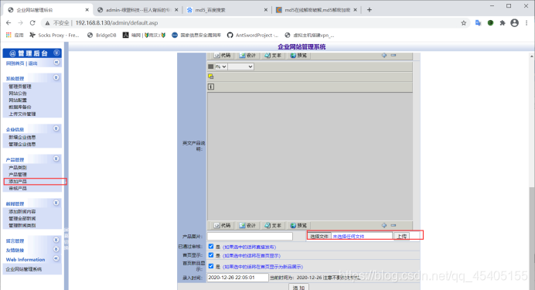Click plus icon to enlarge top editor

(384, 55)
